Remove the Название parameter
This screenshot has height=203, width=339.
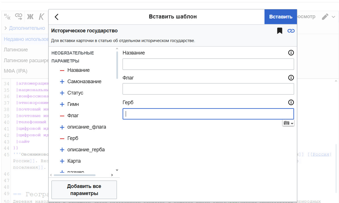click(62, 70)
